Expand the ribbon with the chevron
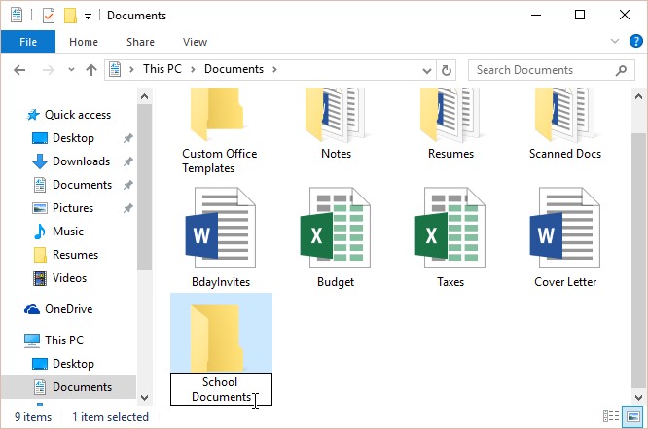This screenshot has width=648, height=429. pos(614,42)
